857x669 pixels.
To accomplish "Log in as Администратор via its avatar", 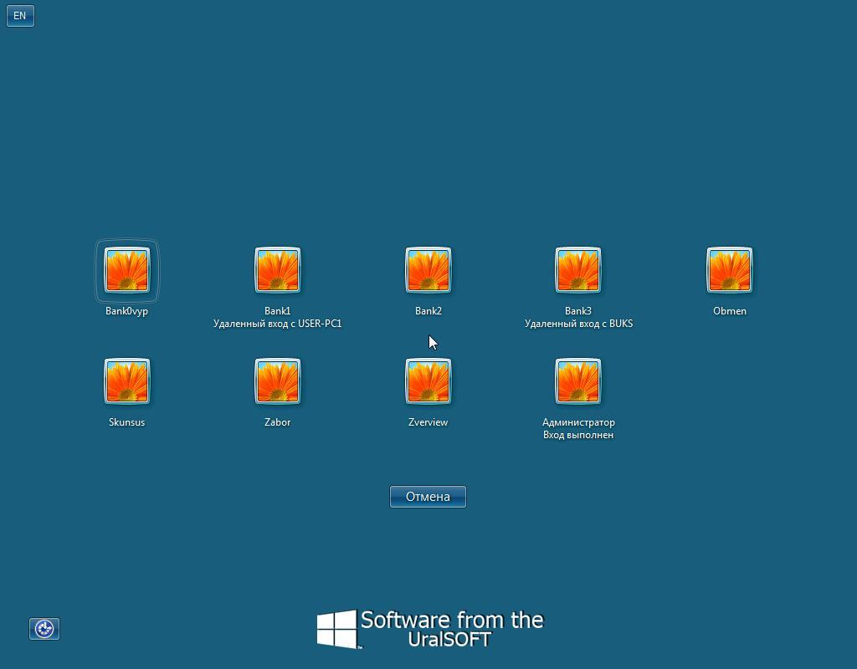I will pos(578,381).
